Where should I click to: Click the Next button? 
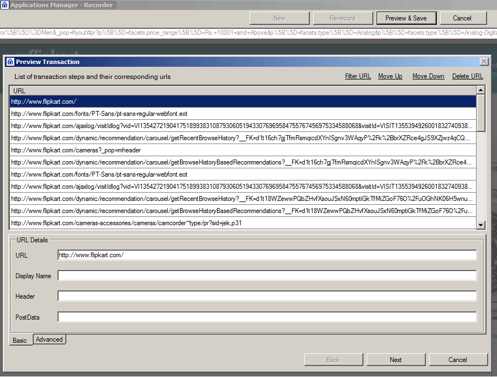point(395,359)
